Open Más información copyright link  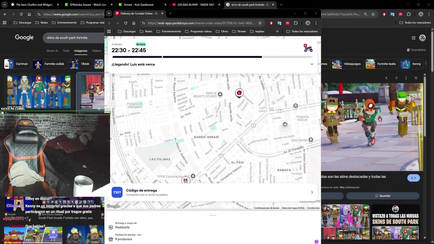(x=350, y=187)
